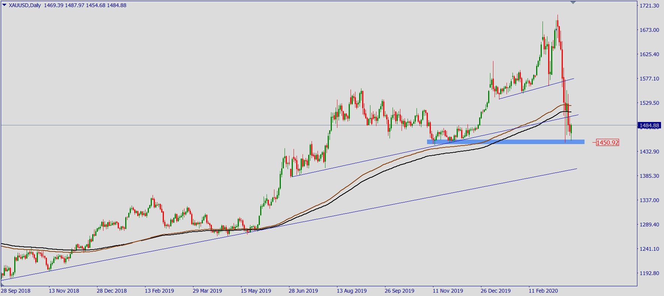Click the 29 Mar 2019 date label

click(x=207, y=291)
